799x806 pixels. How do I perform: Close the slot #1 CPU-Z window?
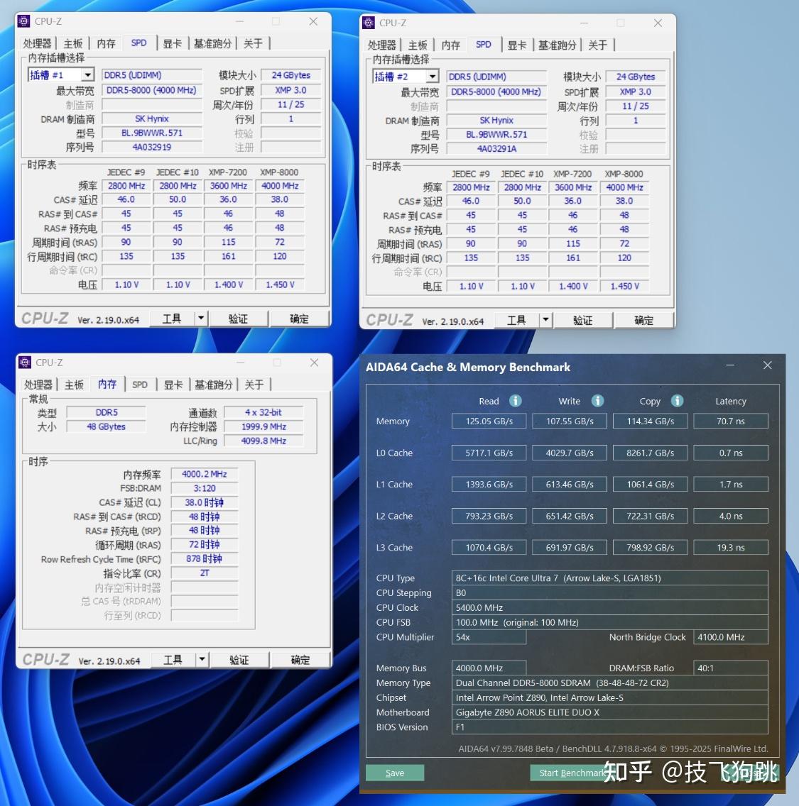313,21
